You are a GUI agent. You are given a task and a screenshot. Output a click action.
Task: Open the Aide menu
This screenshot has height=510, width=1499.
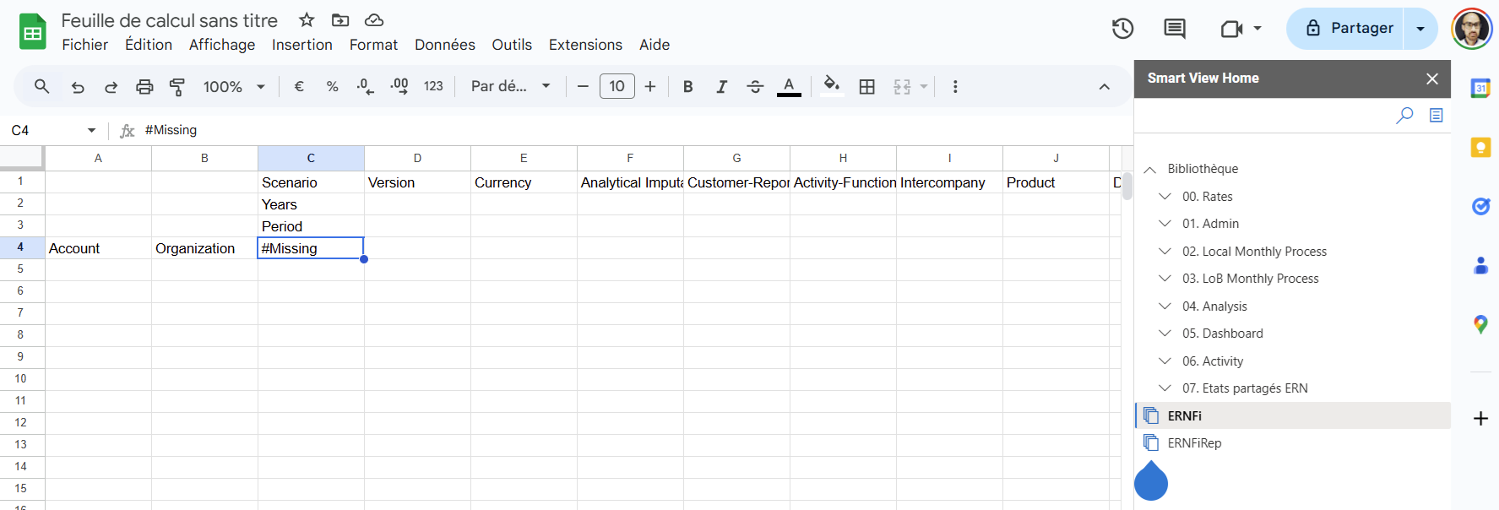pyautogui.click(x=654, y=45)
